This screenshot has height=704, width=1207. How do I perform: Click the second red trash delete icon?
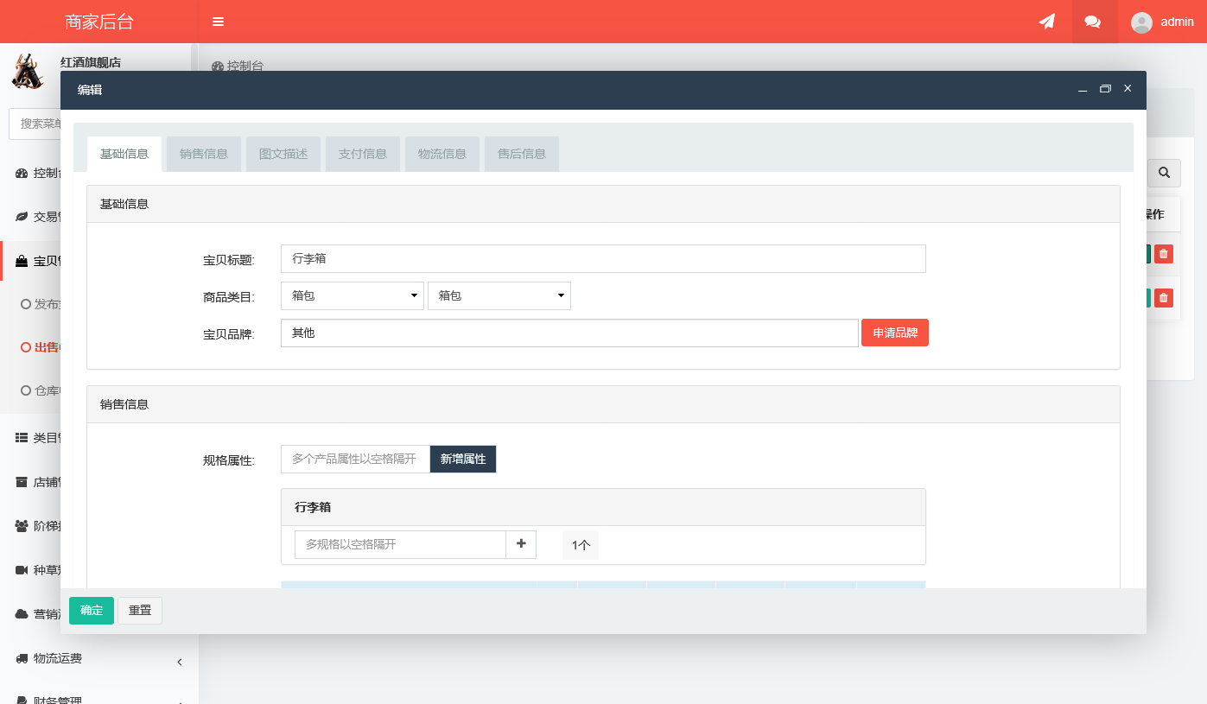[x=1164, y=298]
